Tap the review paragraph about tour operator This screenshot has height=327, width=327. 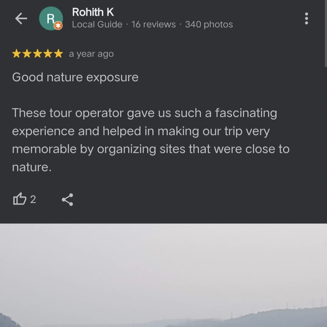point(151,140)
